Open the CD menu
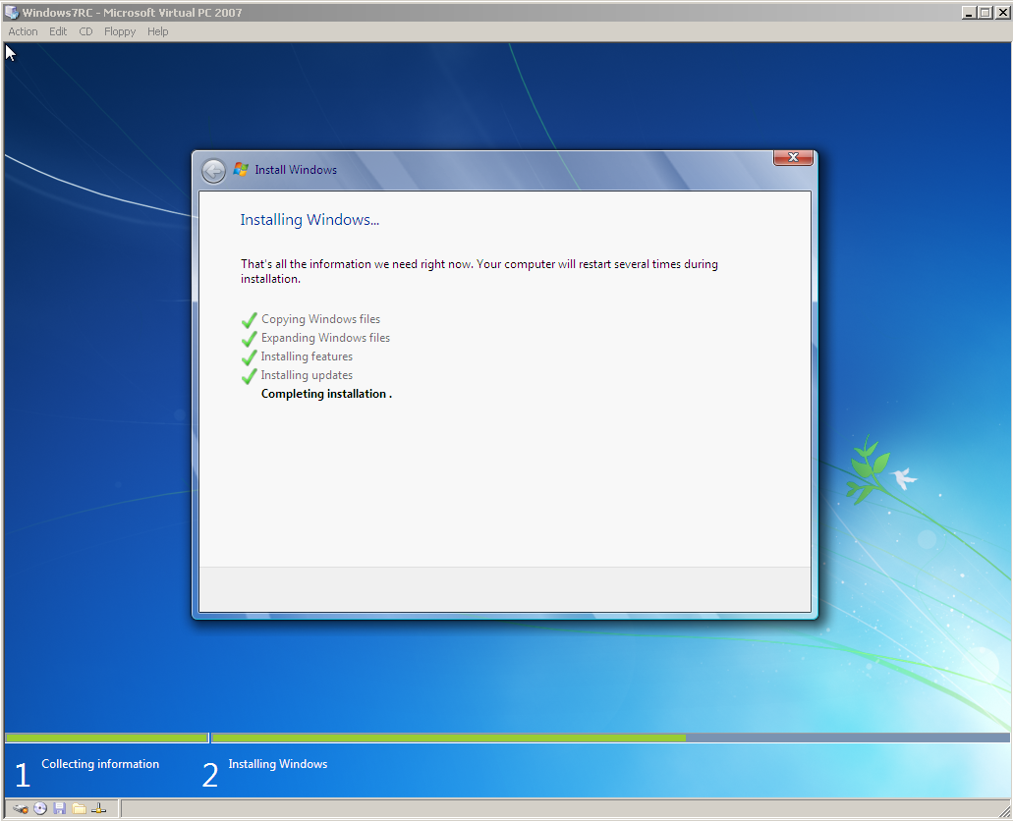The image size is (1013, 821). 85,31
